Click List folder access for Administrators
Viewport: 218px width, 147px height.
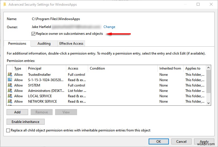(x=77, y=91)
